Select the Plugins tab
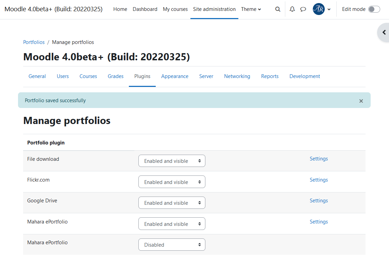Viewport: 389px width, 279px height. coord(142,76)
